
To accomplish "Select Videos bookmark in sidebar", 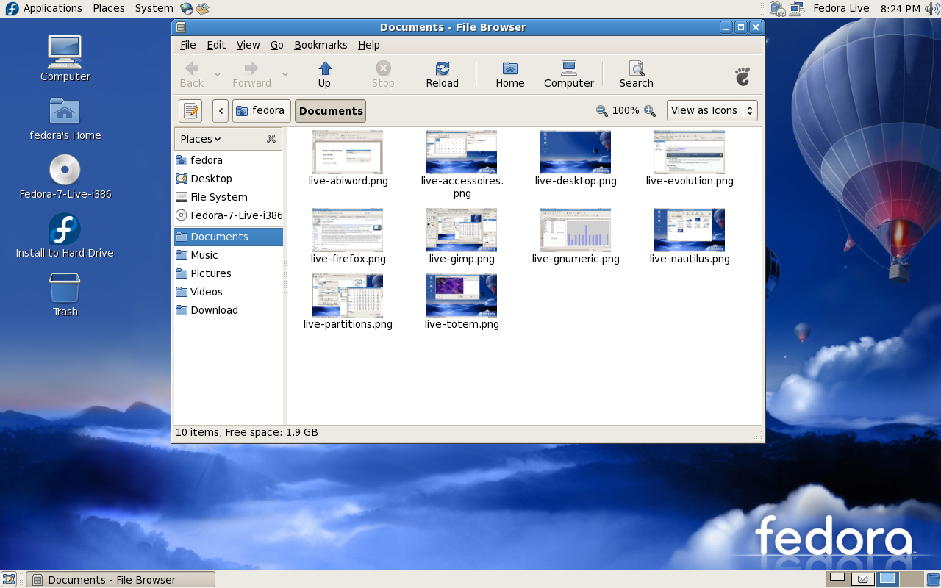I will [x=229, y=292].
